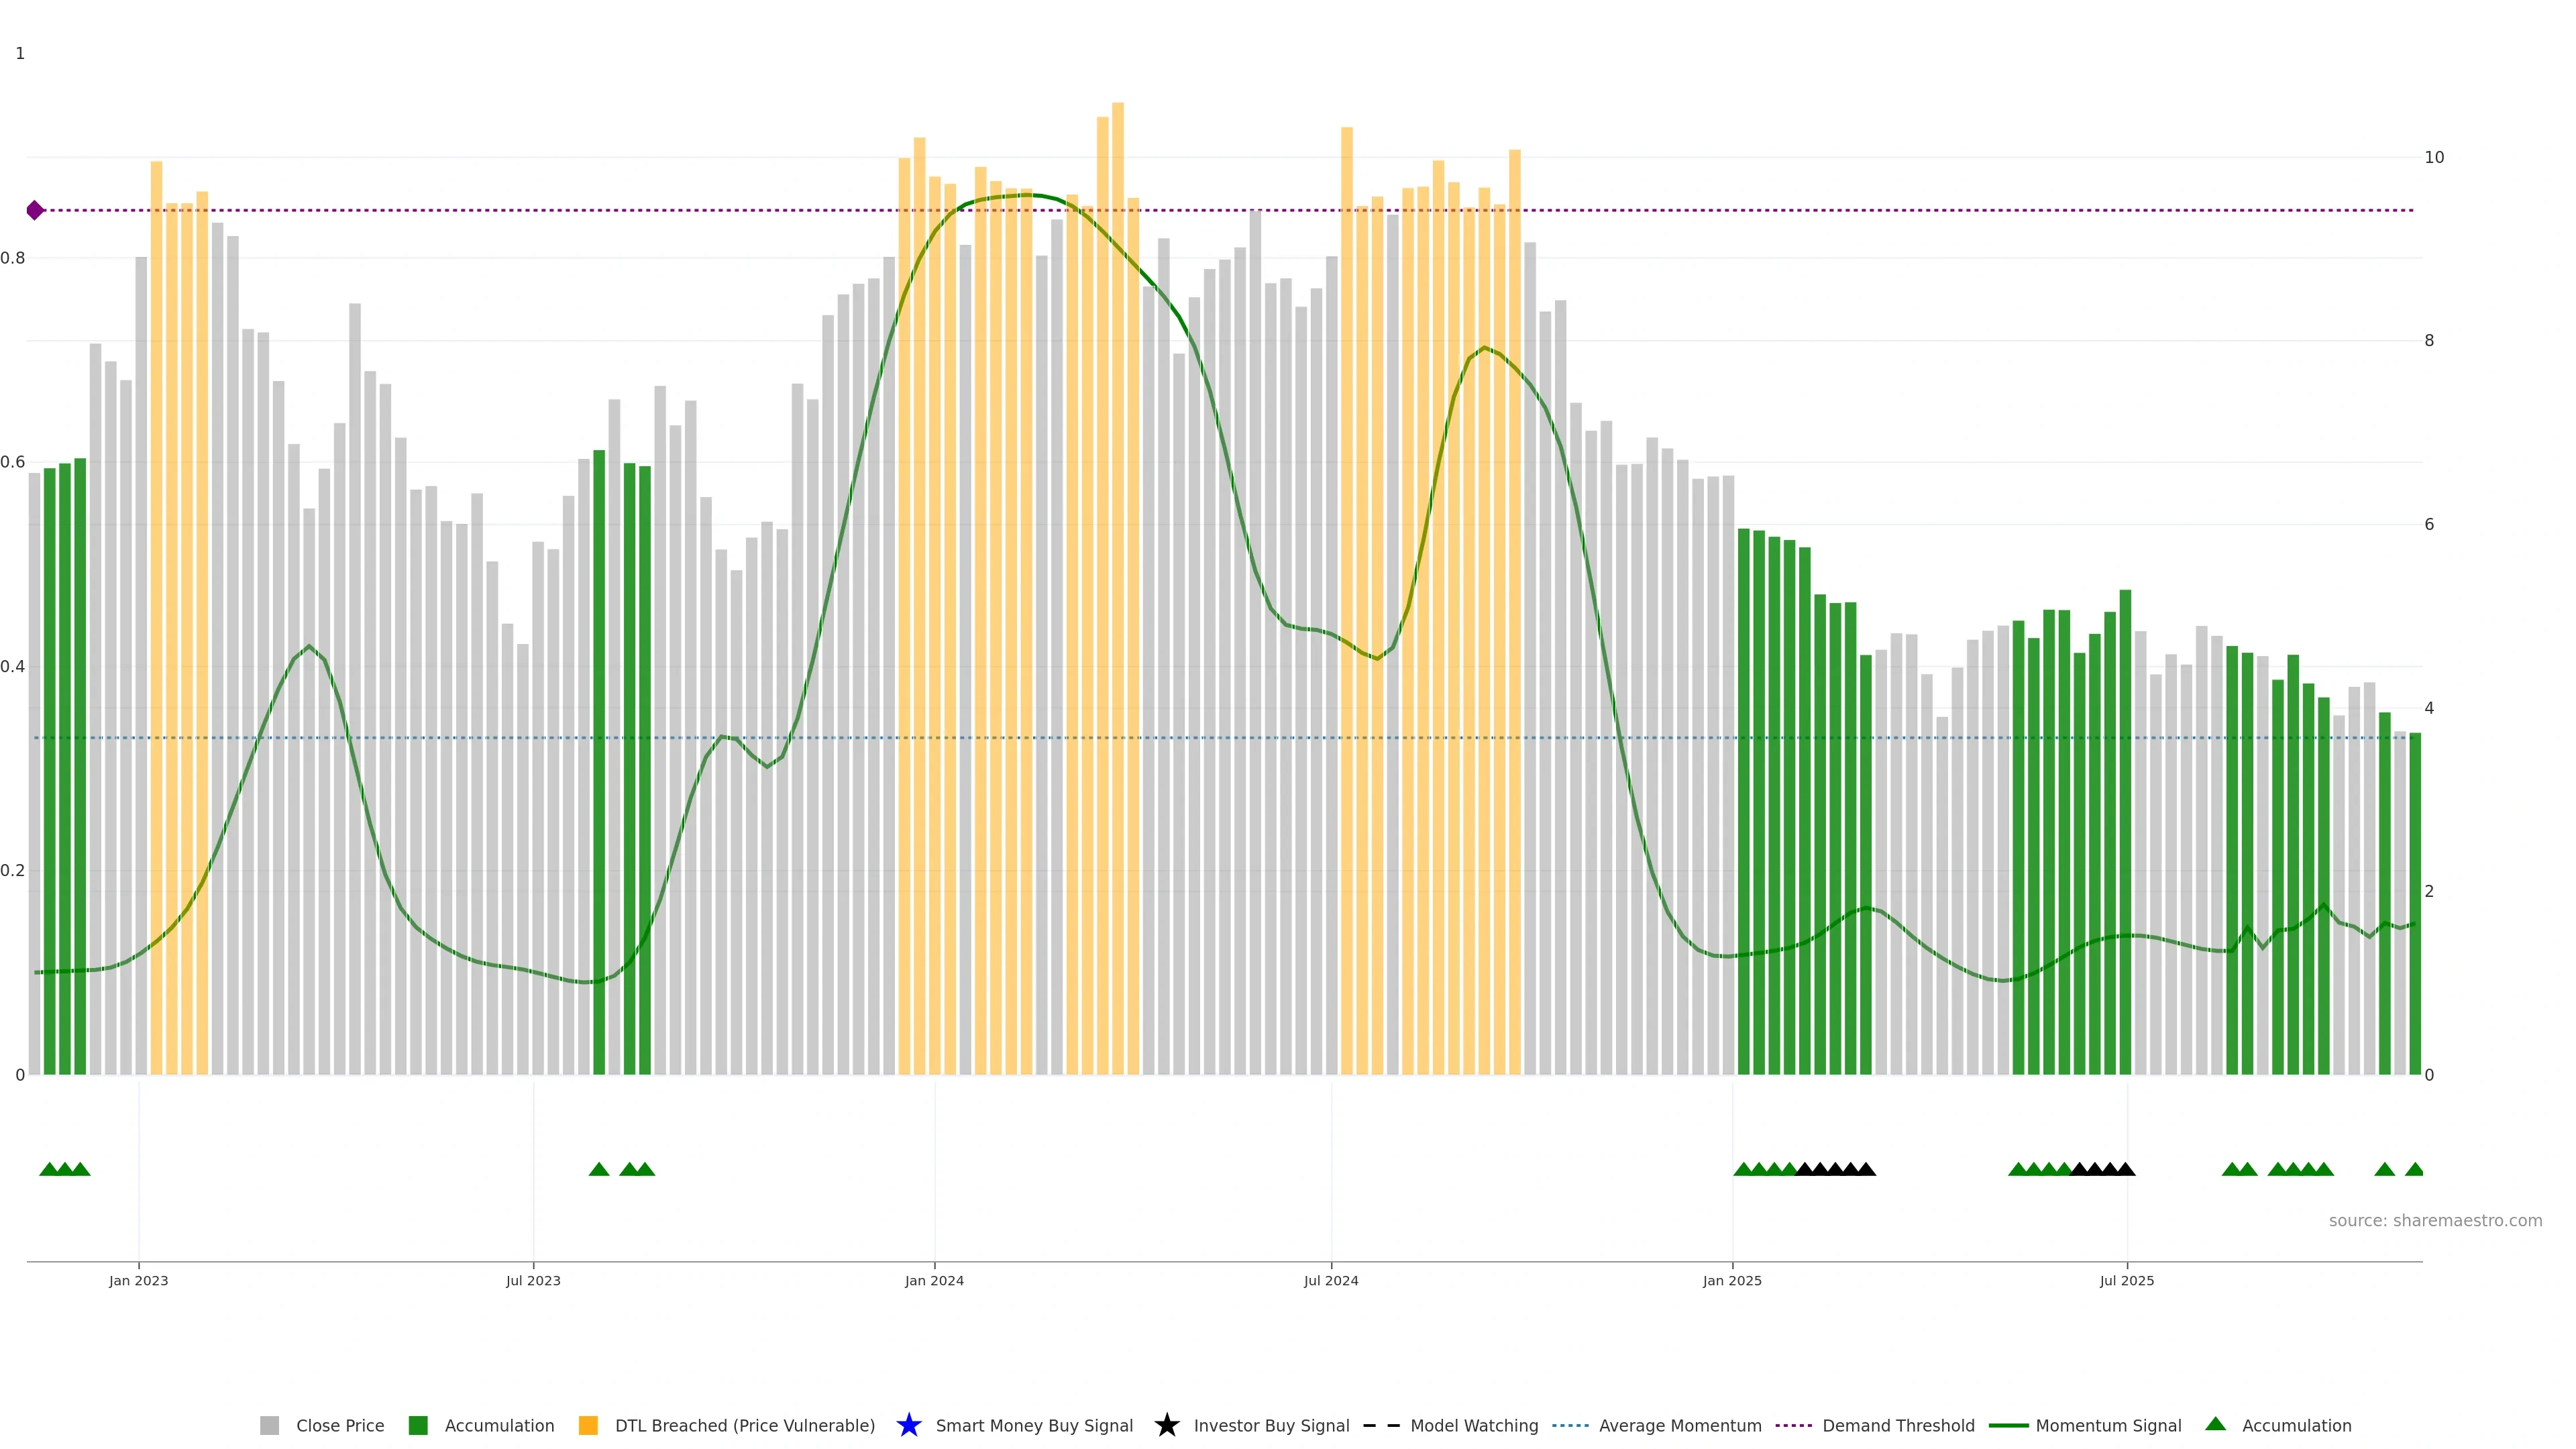Click the Jan 2024 x-axis label
2576x1449 pixels.
pyautogui.click(x=934, y=1280)
